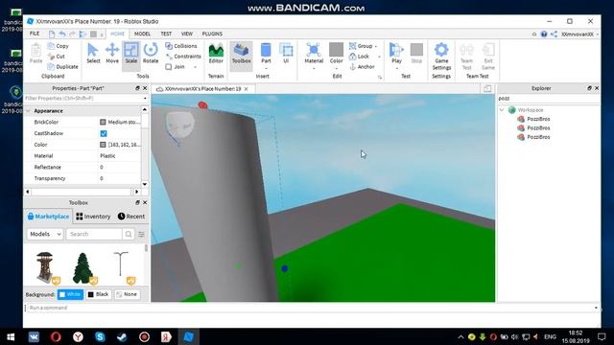Click Duplicate in Clipboard group
Screen dimensions: 614x345
62,66
